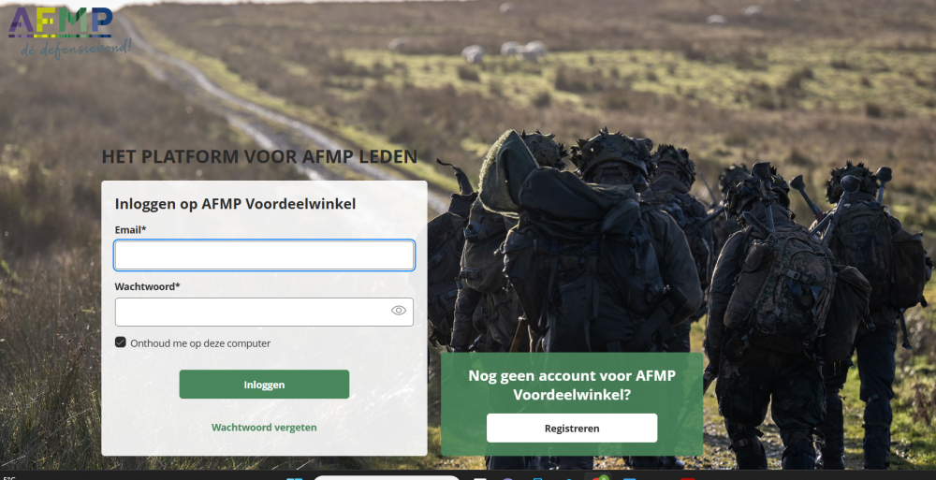Image resolution: width=936 pixels, height=480 pixels.
Task: Click into the Wachtwoord password field
Action: click(x=265, y=313)
